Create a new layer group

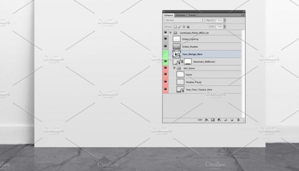[x=225, y=119]
